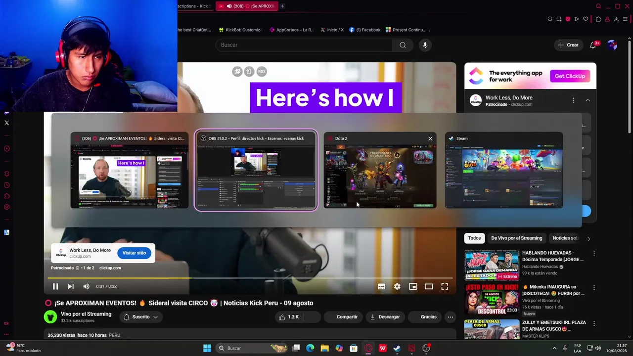Viewport: 633px width, 356px height.
Task: Open Inicio / X bookmark
Action: pos(332,30)
